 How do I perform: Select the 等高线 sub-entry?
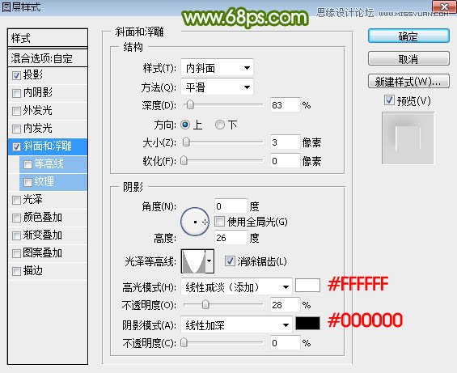[x=53, y=164]
